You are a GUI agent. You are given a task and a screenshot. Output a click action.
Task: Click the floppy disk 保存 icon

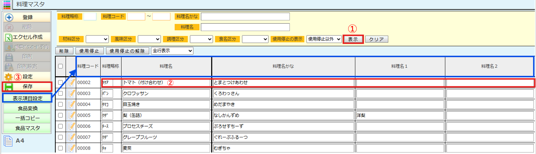pos(9,87)
